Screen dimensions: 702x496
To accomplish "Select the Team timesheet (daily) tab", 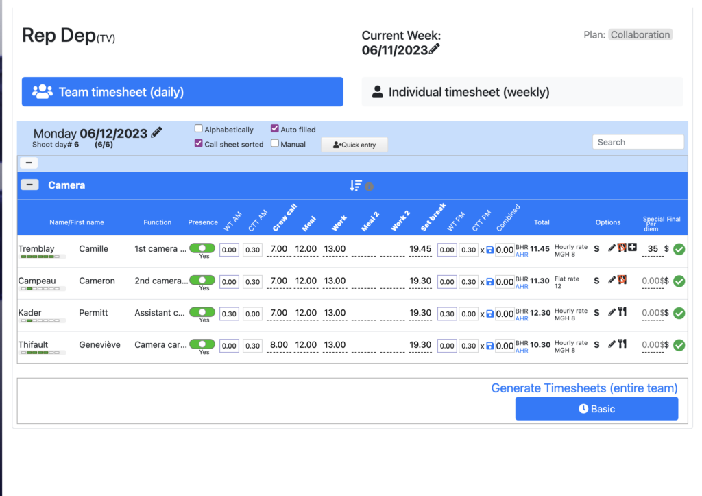I will click(x=182, y=92).
